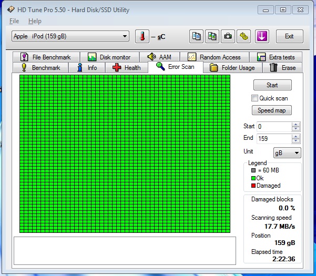Select the File Benchmark tab
Viewport: 316px width, 276px height.
(45, 57)
